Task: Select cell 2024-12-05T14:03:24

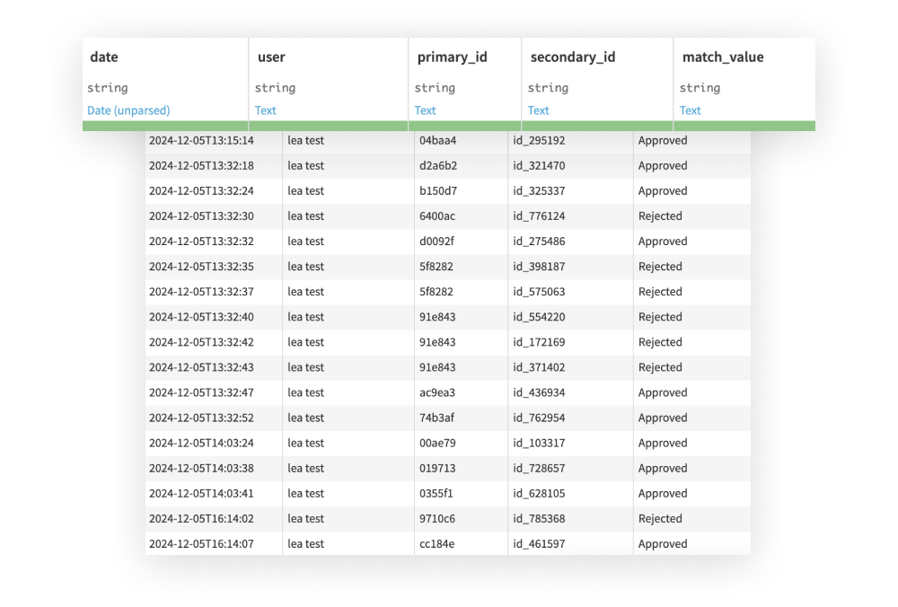Action: point(201,444)
